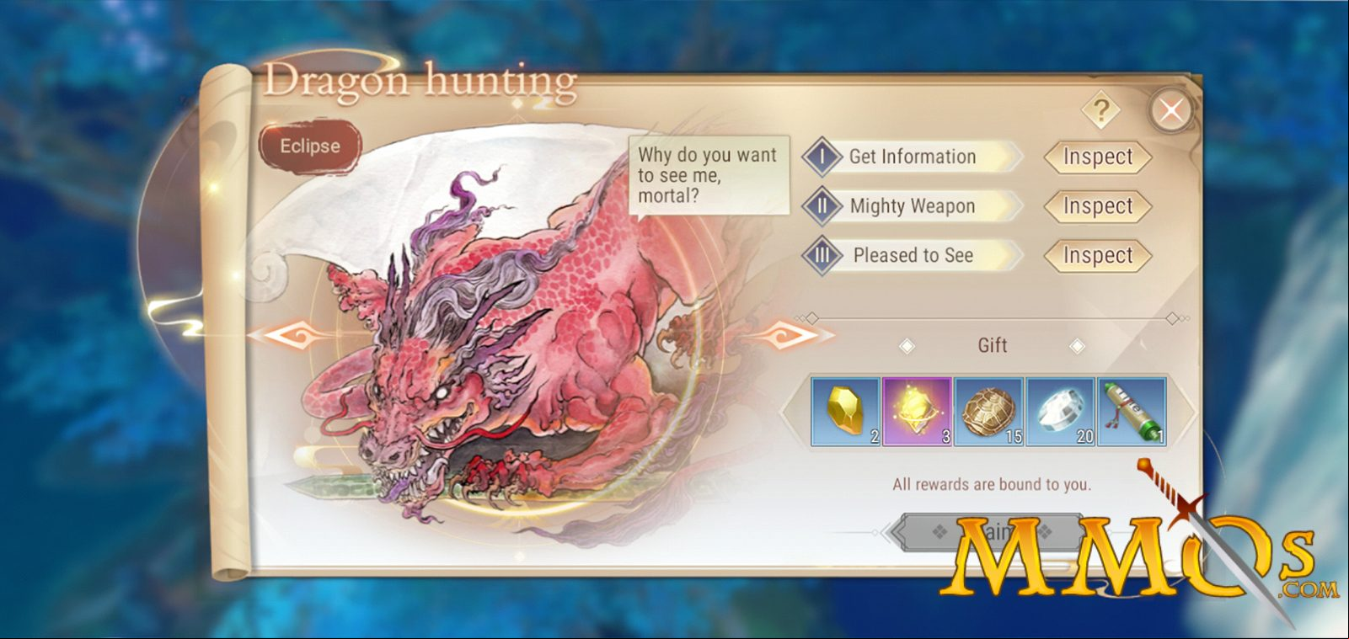Select the purple glowing crystal gift
This screenshot has height=639, width=1349.
pyautogui.click(x=918, y=412)
